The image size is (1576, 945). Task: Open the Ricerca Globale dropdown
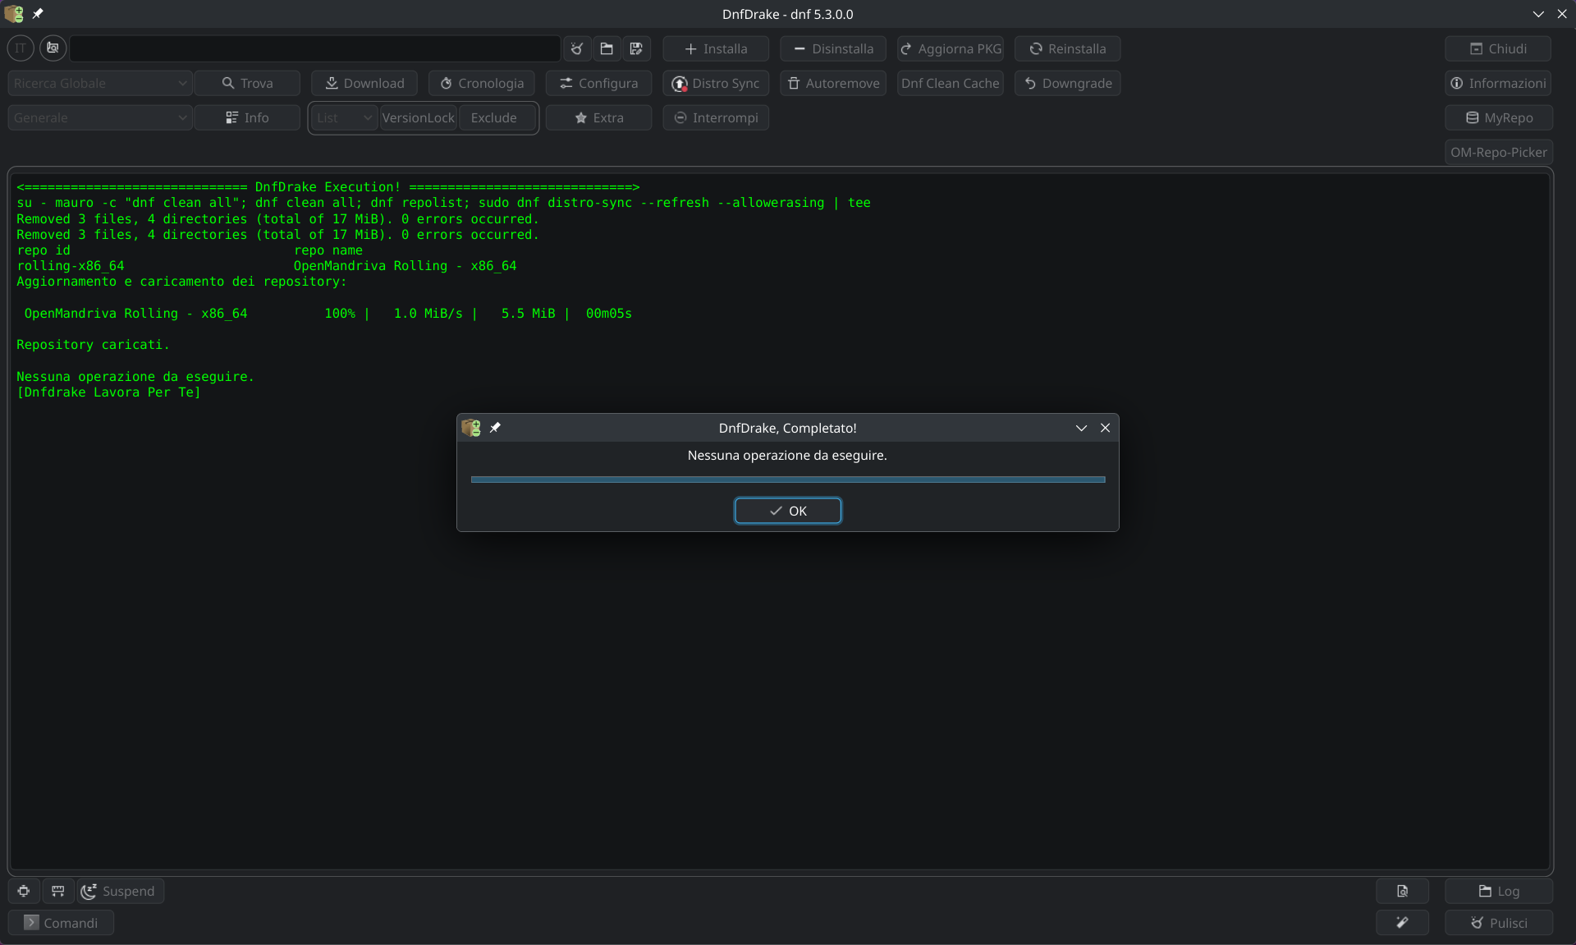click(100, 83)
